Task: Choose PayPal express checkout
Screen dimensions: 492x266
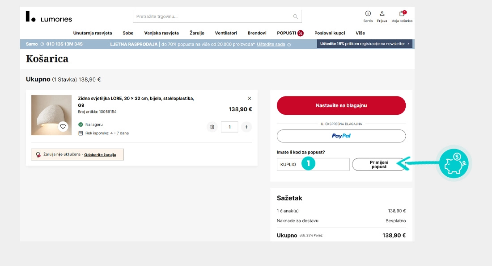Action: (341, 136)
